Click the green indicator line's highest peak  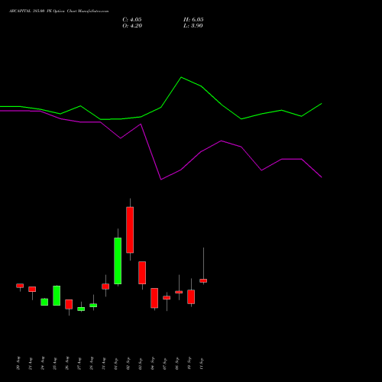181,77
